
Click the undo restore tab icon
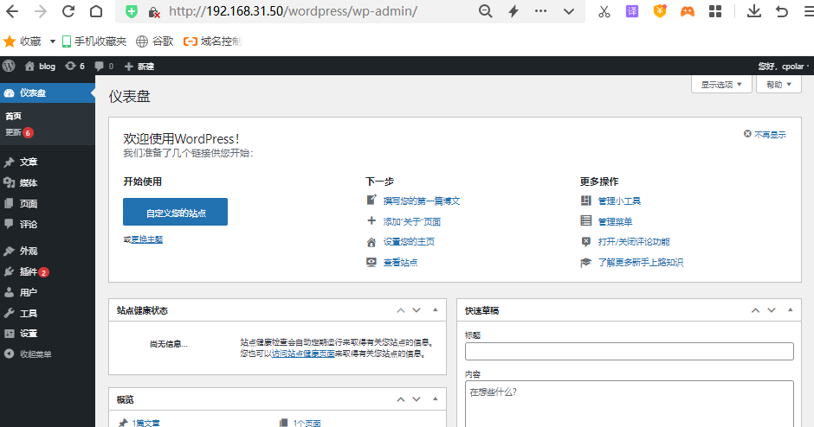click(x=782, y=11)
